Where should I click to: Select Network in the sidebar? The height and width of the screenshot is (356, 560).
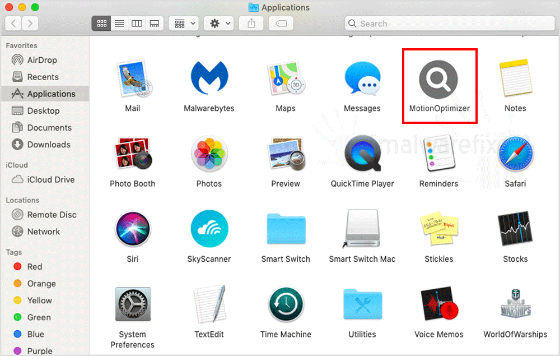(45, 232)
